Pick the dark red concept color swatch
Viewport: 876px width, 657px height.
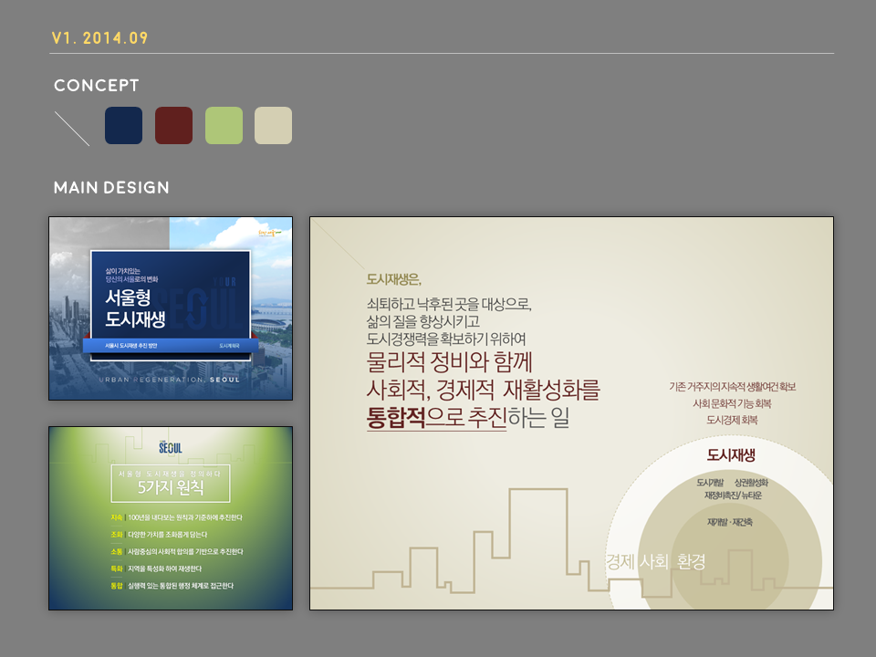[173, 126]
